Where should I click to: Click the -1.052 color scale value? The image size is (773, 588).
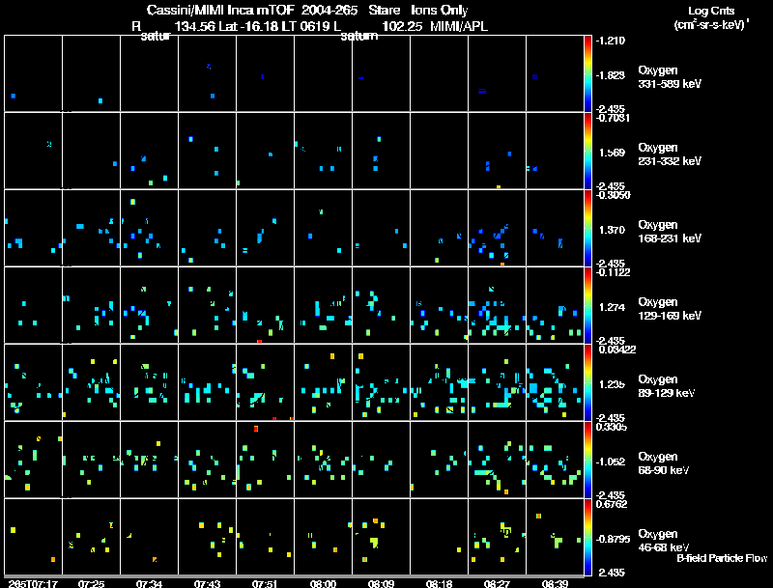(611, 462)
